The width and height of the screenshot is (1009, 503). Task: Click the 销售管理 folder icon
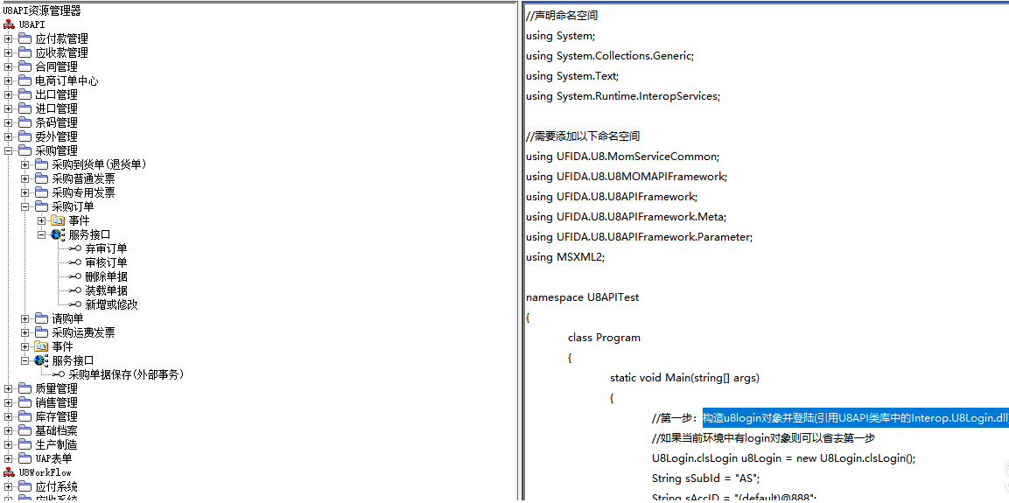(x=25, y=402)
